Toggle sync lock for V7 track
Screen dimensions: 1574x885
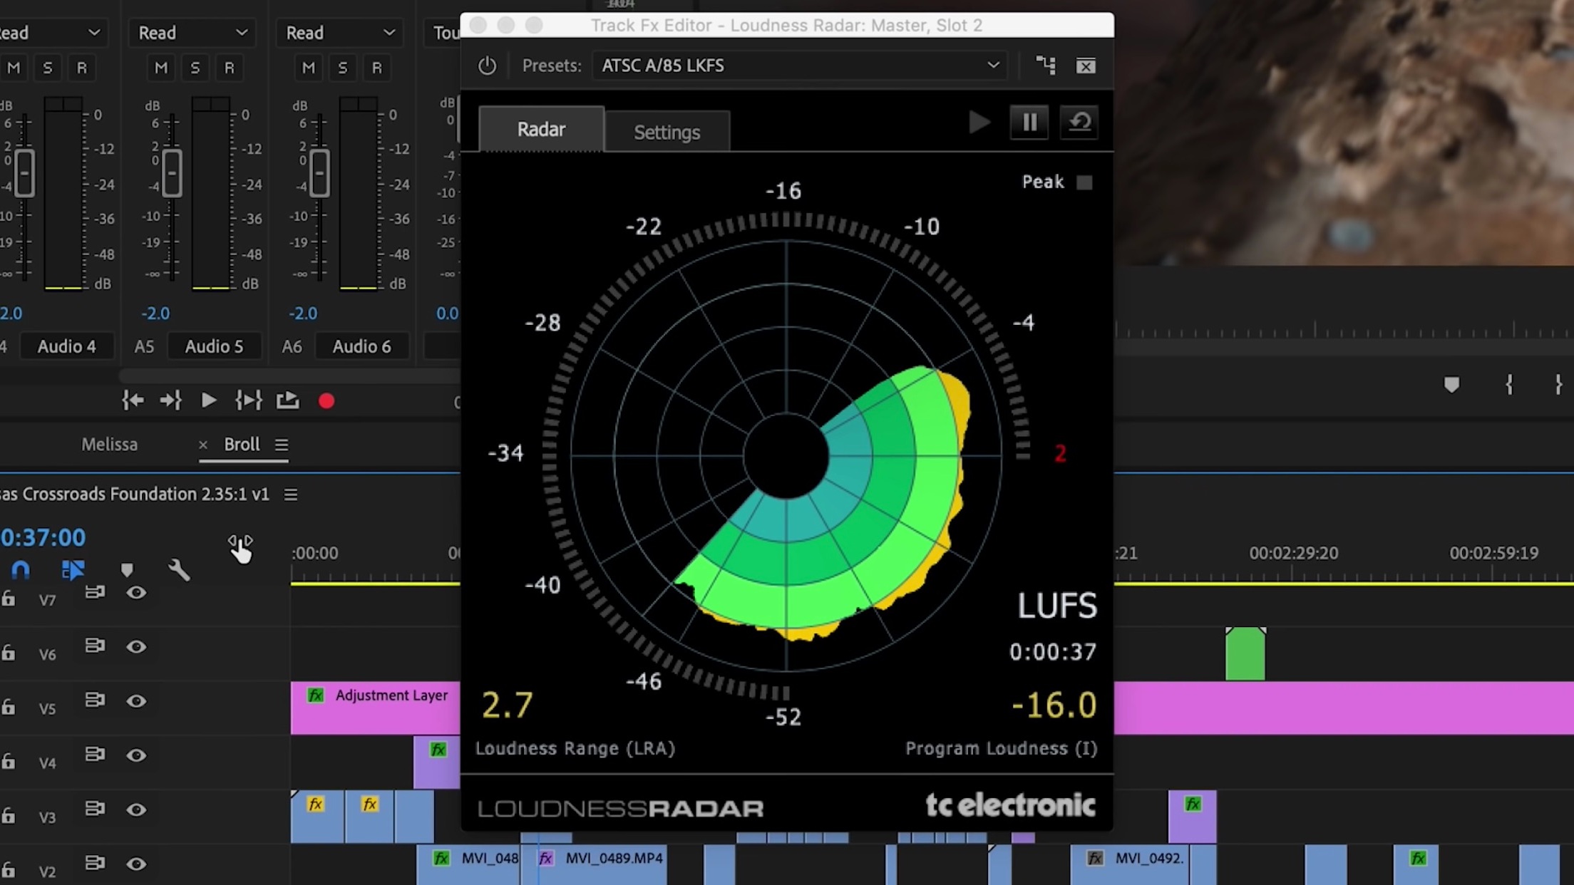(95, 592)
